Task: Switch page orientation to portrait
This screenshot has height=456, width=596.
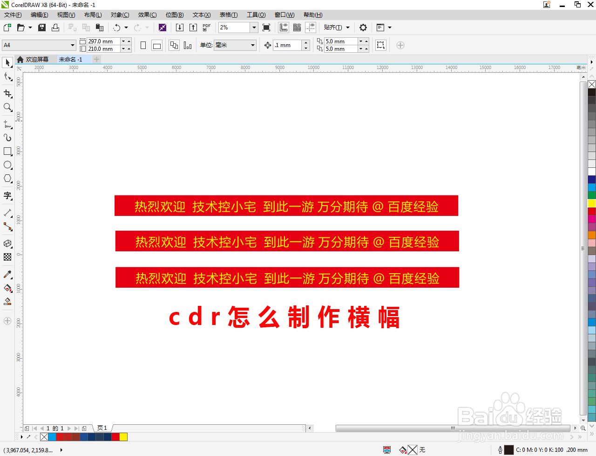Action: [142, 45]
